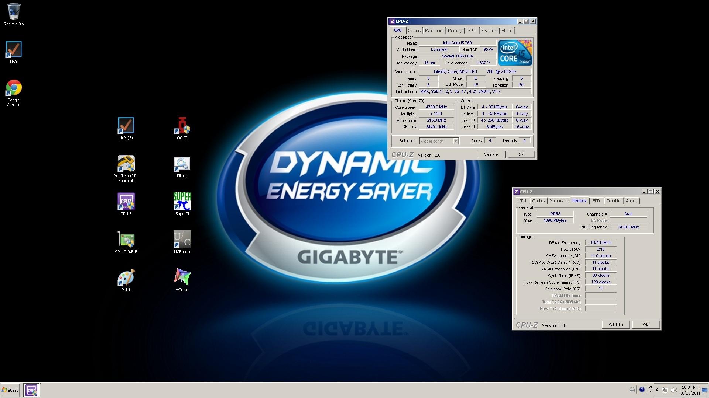
Task: Click the Level 3 cache 8 MBytes value
Action: (494, 127)
